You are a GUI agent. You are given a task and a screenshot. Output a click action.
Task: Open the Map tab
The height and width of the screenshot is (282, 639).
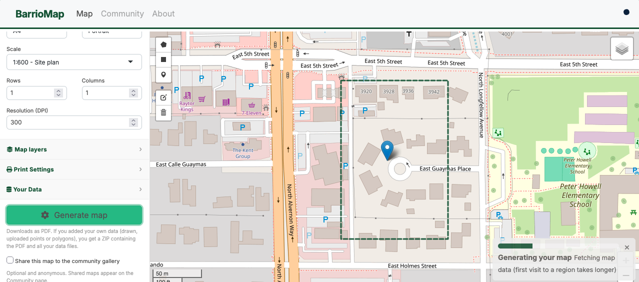pos(84,13)
